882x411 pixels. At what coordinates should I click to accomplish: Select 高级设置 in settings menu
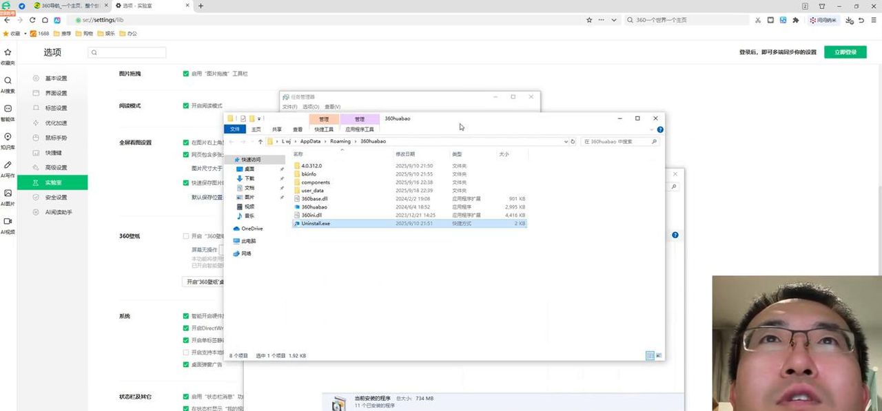coord(56,167)
